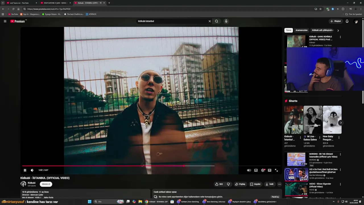364x205 pixels.
Task: Go back with the browser arrow
Action: 3,9
